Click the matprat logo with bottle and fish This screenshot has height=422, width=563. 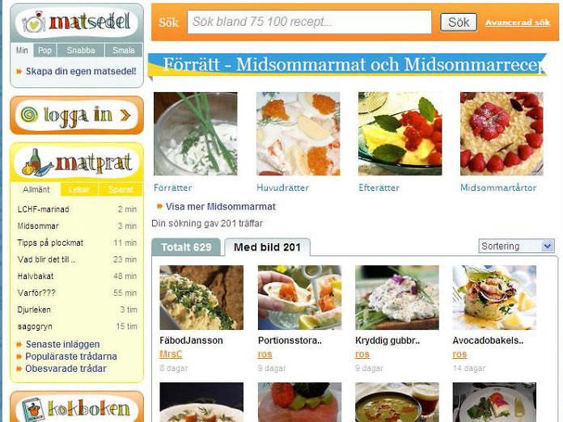pos(77,162)
